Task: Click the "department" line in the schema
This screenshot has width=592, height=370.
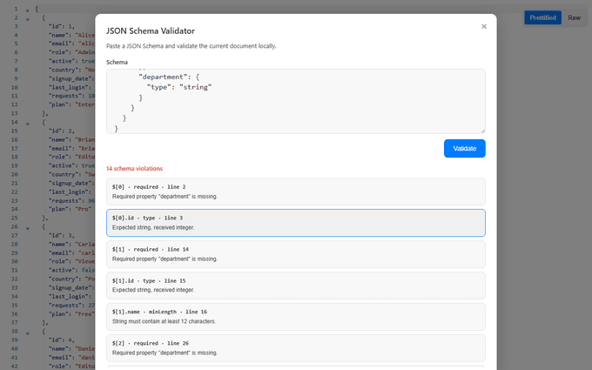Action: (x=169, y=77)
